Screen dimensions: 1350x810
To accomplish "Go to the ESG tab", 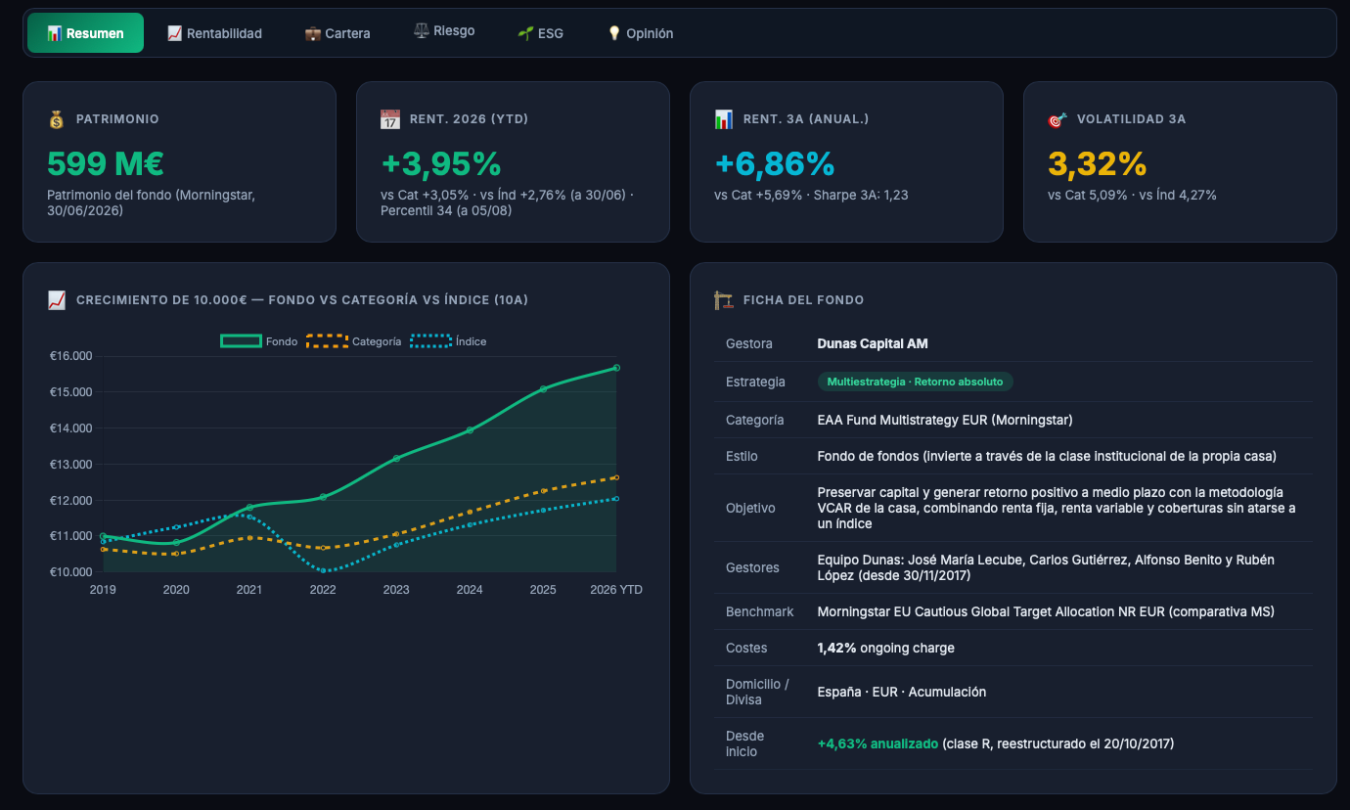I will tap(540, 33).
